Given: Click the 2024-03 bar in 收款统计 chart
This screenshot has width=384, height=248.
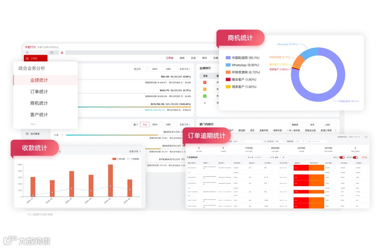Looking at the screenshot, I should click(x=72, y=184).
